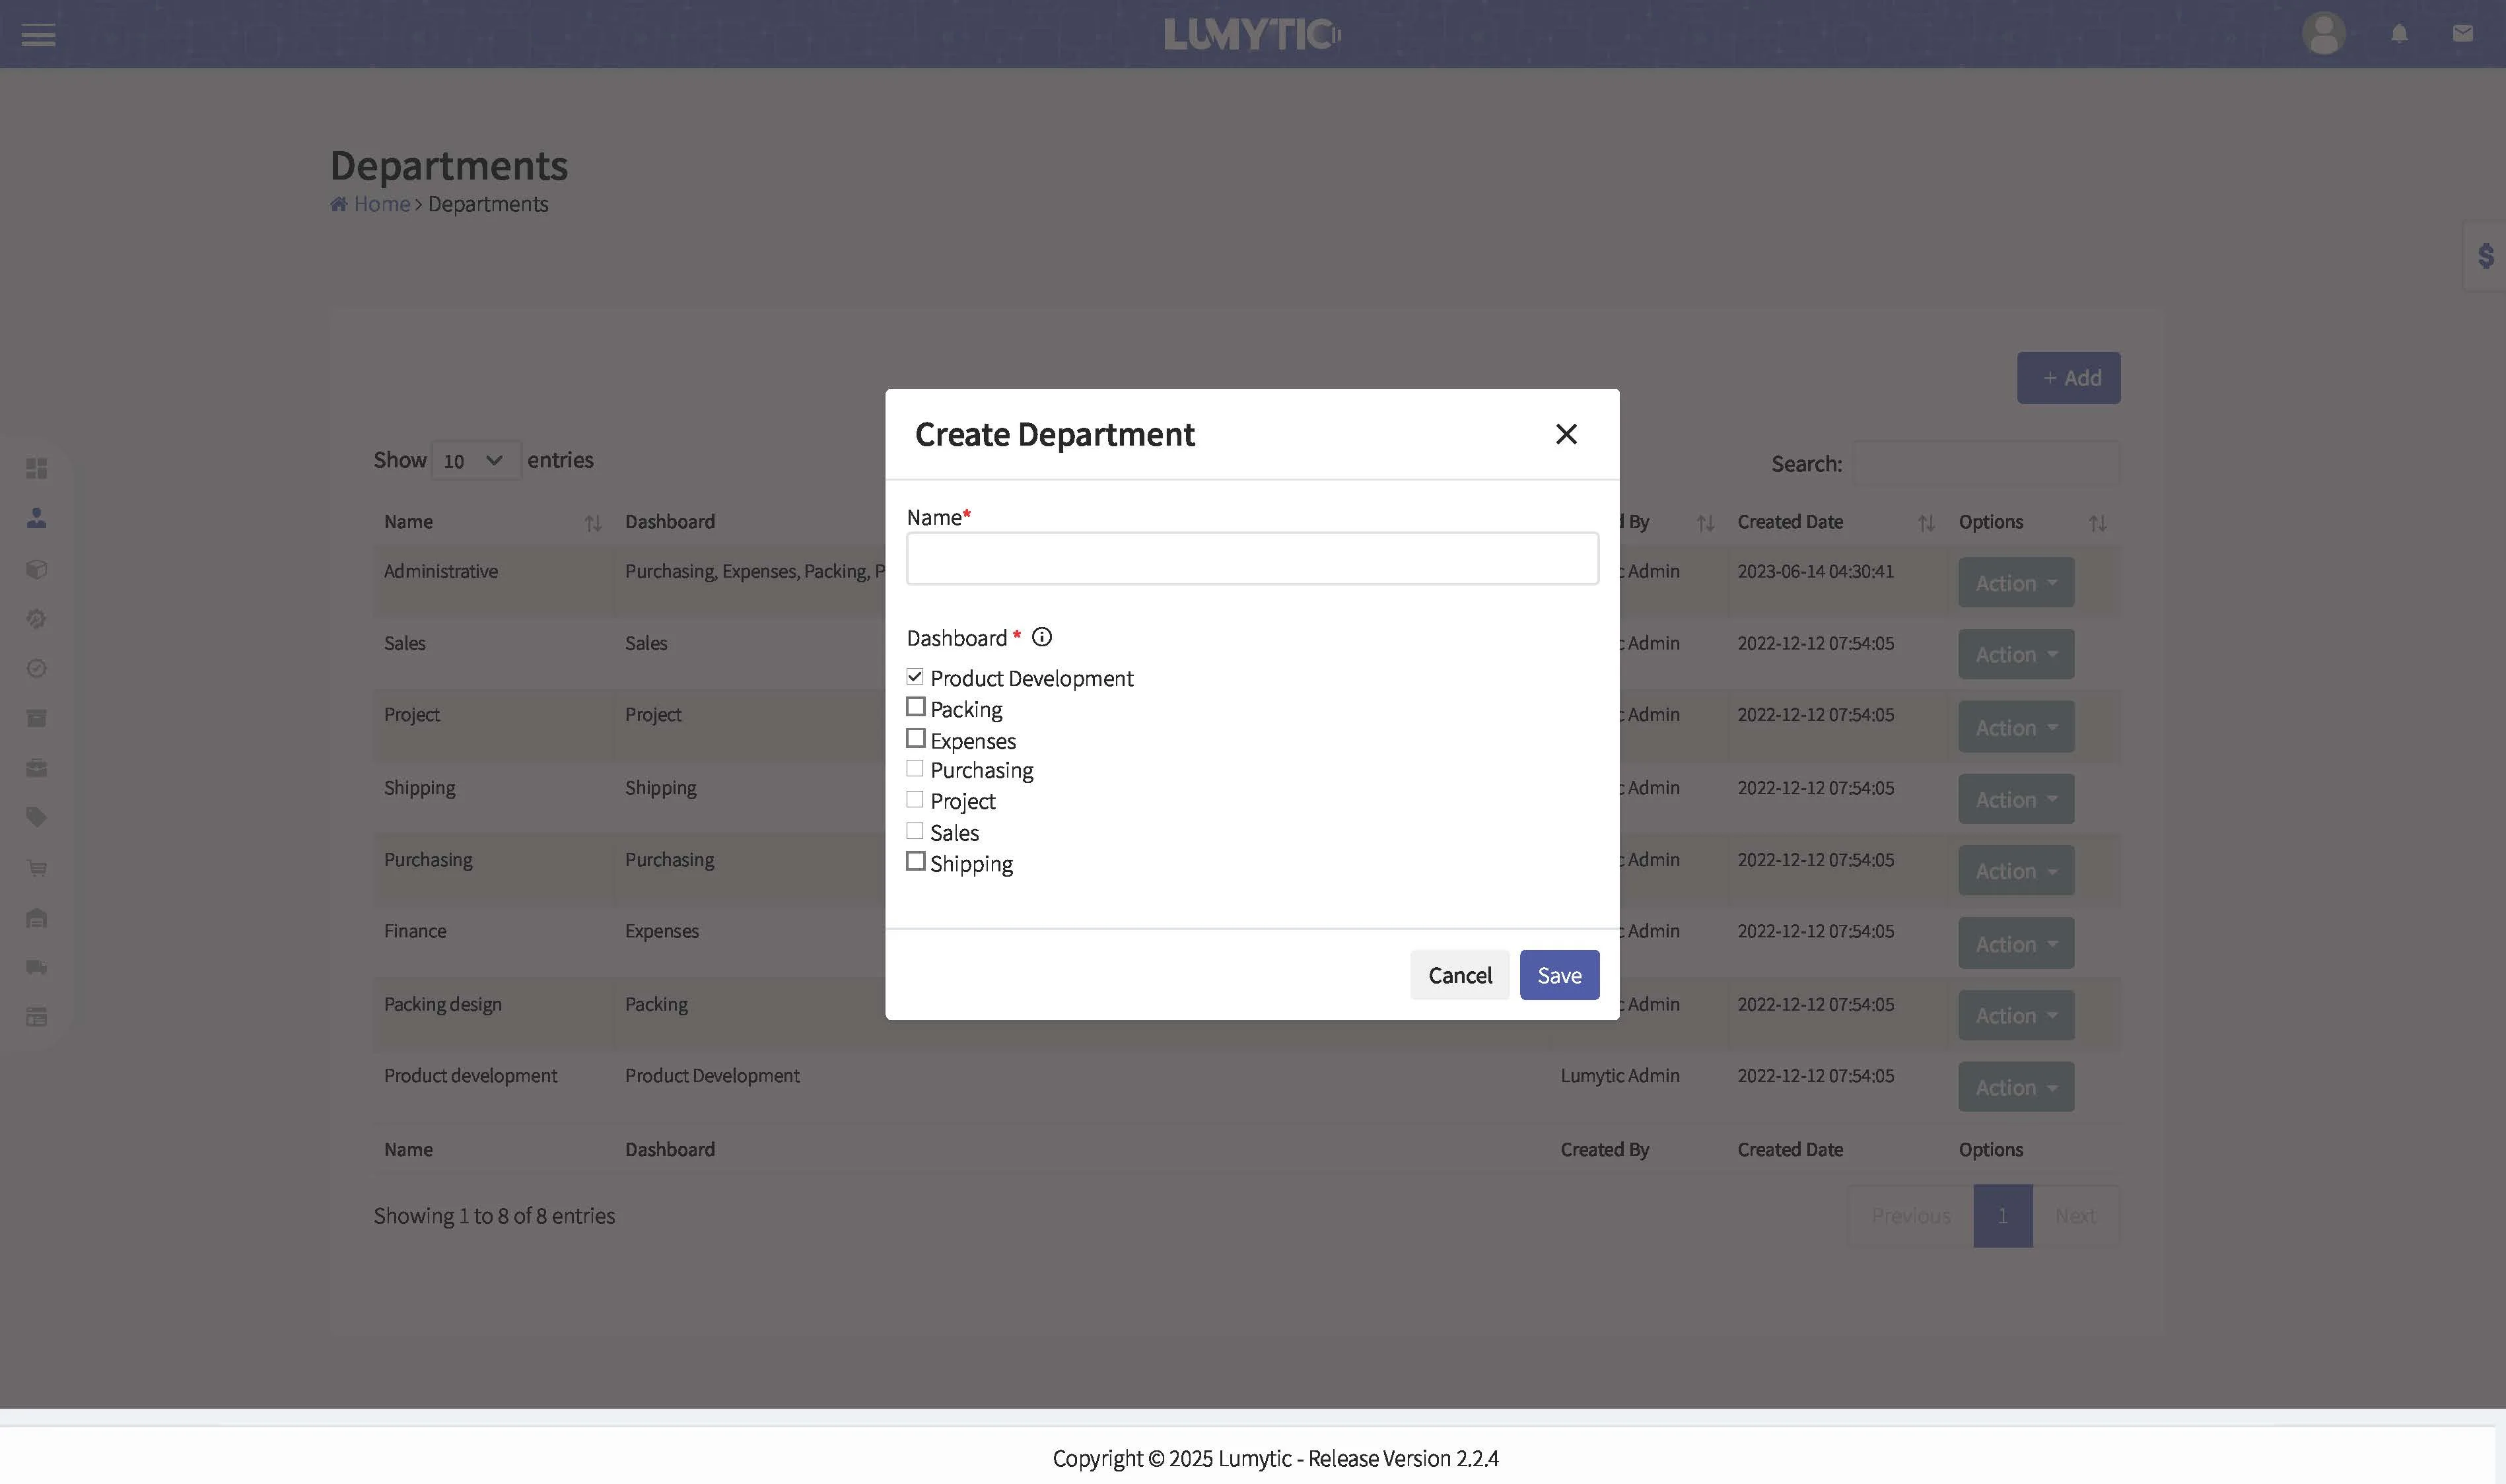Open the dollar sign side panel

(x=2486, y=256)
